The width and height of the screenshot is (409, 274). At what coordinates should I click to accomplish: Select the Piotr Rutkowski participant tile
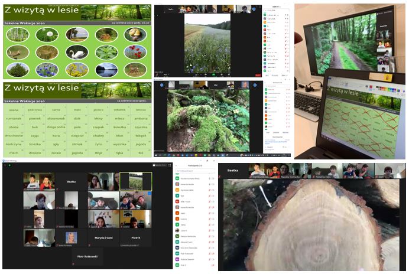(x=87, y=257)
